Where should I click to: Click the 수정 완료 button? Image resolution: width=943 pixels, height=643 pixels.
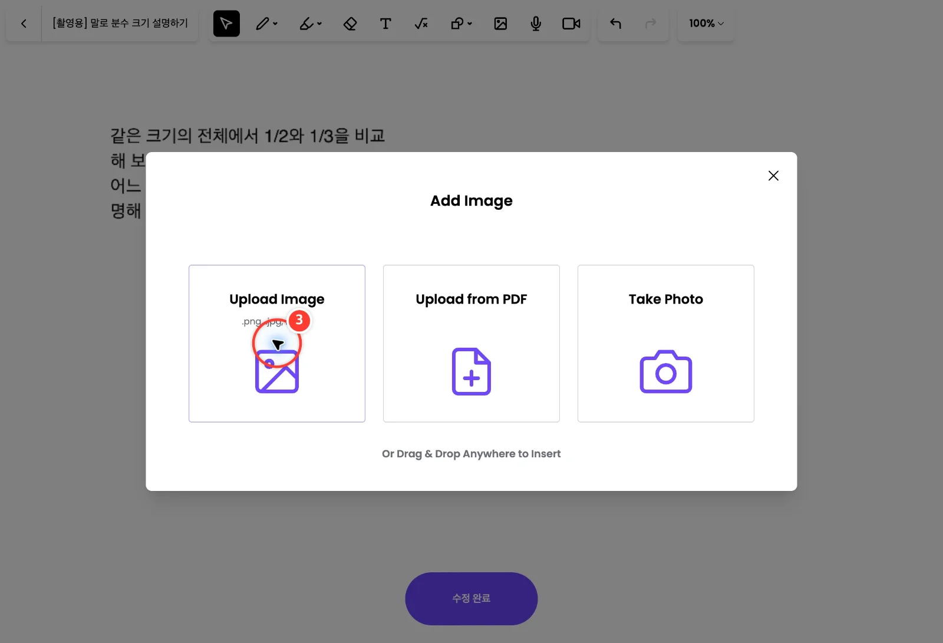point(471,598)
